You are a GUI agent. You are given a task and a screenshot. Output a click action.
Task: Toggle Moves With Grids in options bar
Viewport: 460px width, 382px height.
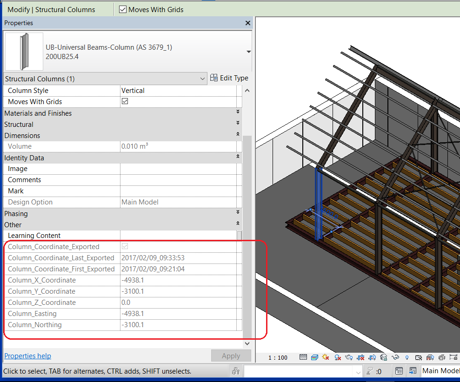(123, 9)
